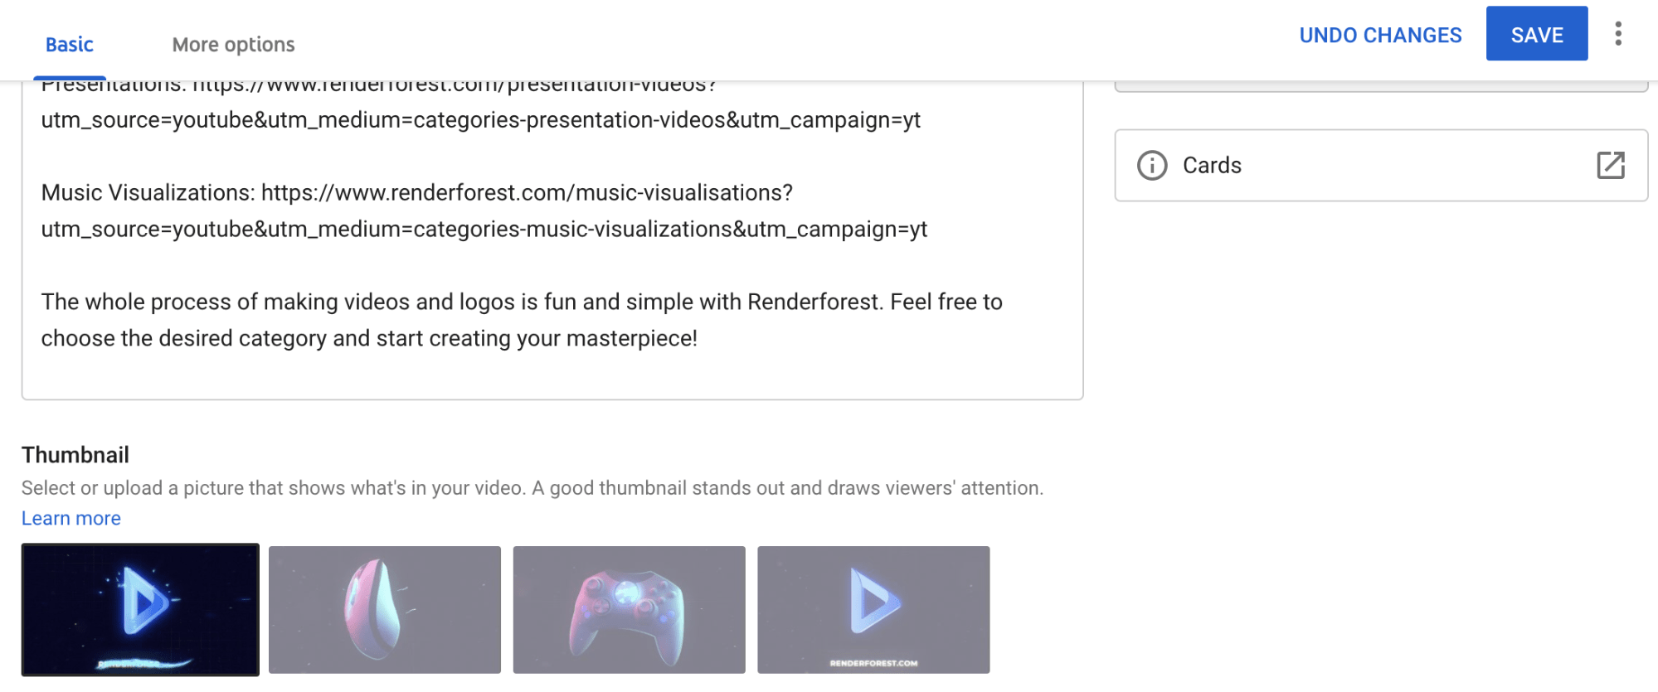The image size is (1658, 692).
Task: Click the 'choose the desired category' sentence
Action: [369, 339]
